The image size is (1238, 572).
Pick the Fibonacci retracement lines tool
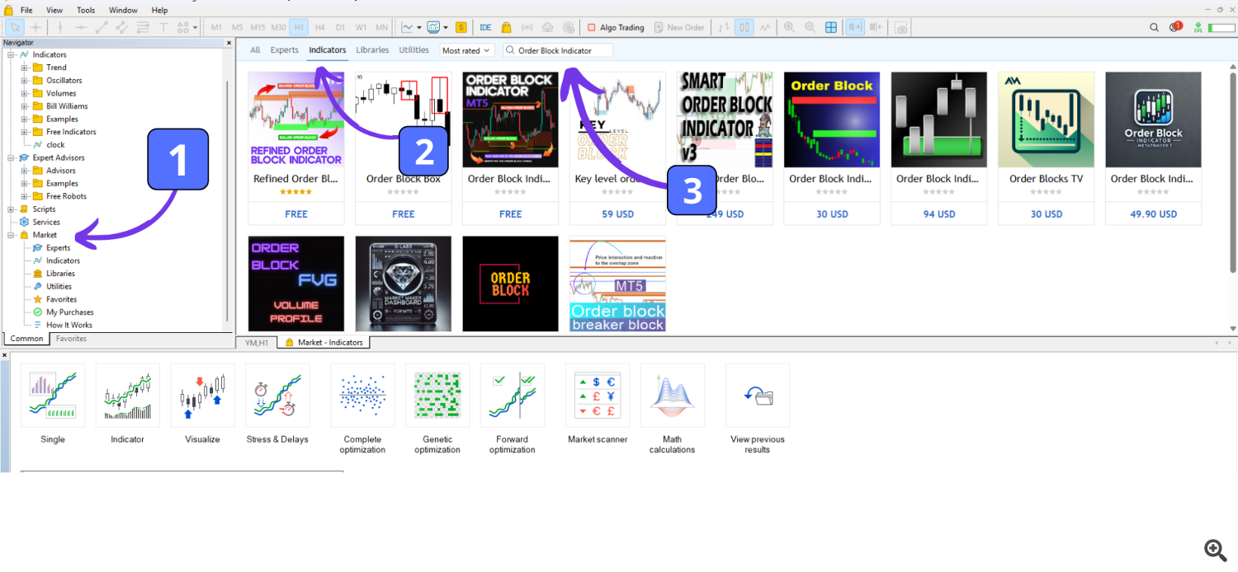(142, 27)
